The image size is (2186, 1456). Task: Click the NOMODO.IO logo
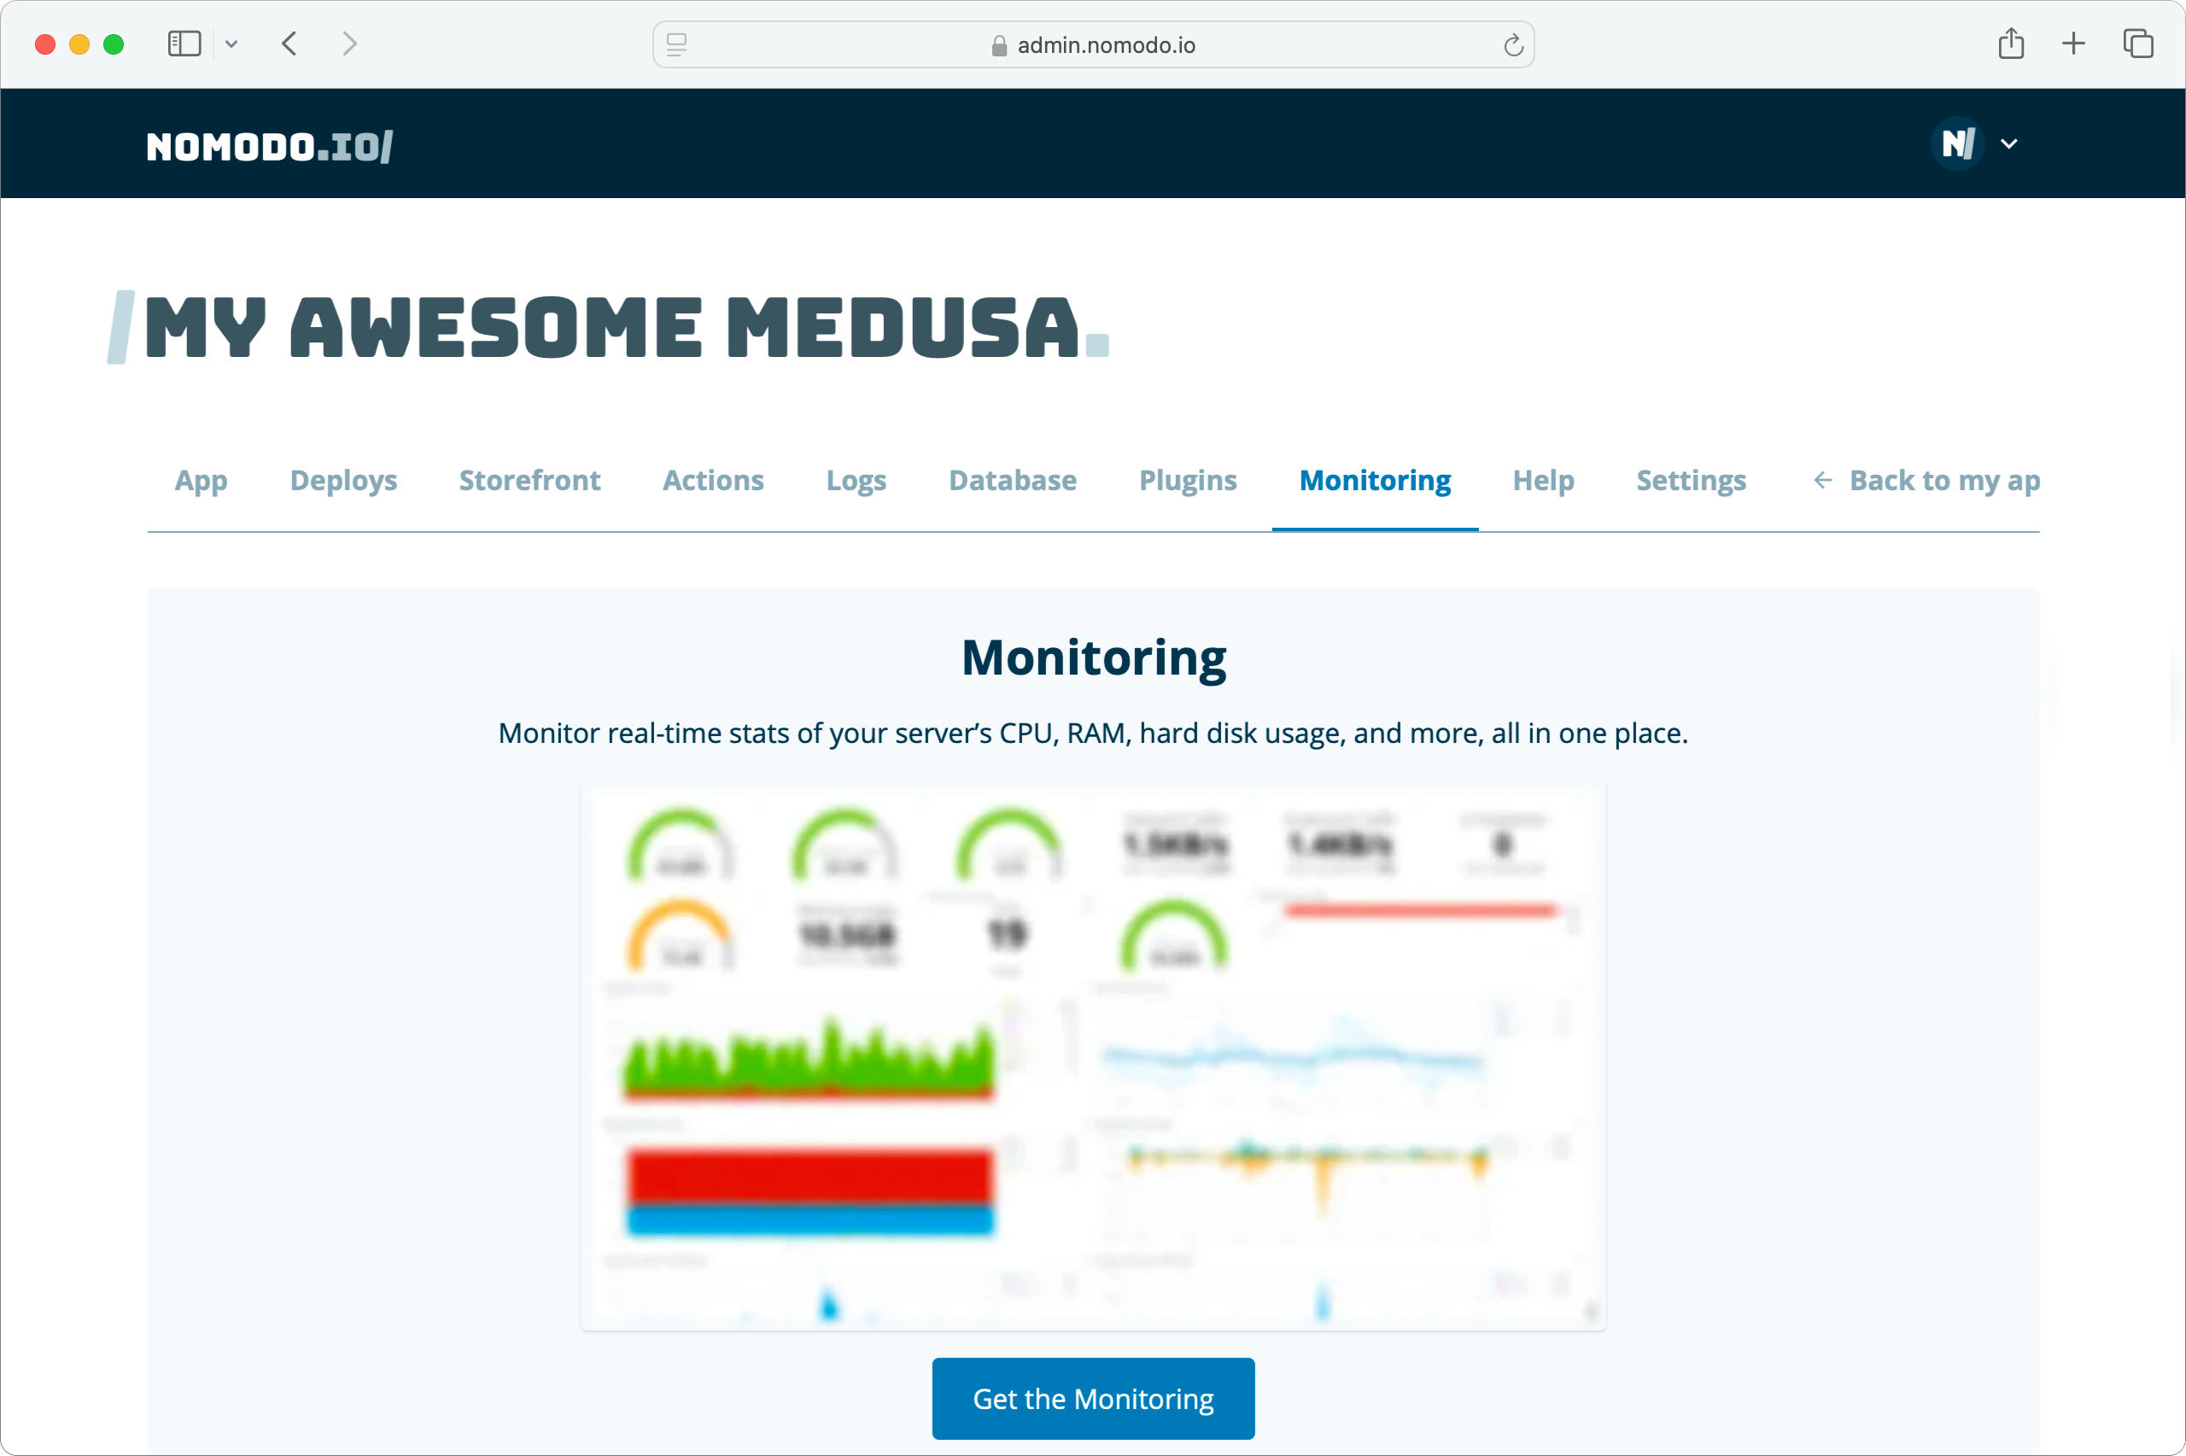268,144
